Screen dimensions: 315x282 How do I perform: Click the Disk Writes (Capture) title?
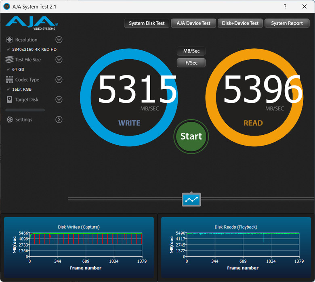click(79, 227)
